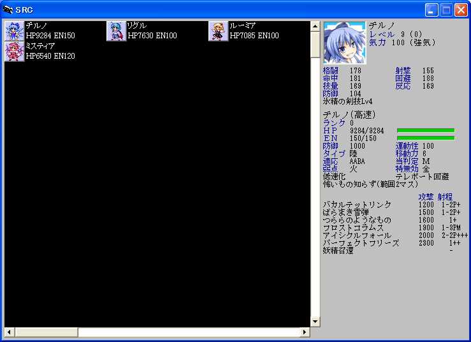Click the 技量 stat label
This screenshot has width=471, height=342.
[330, 86]
